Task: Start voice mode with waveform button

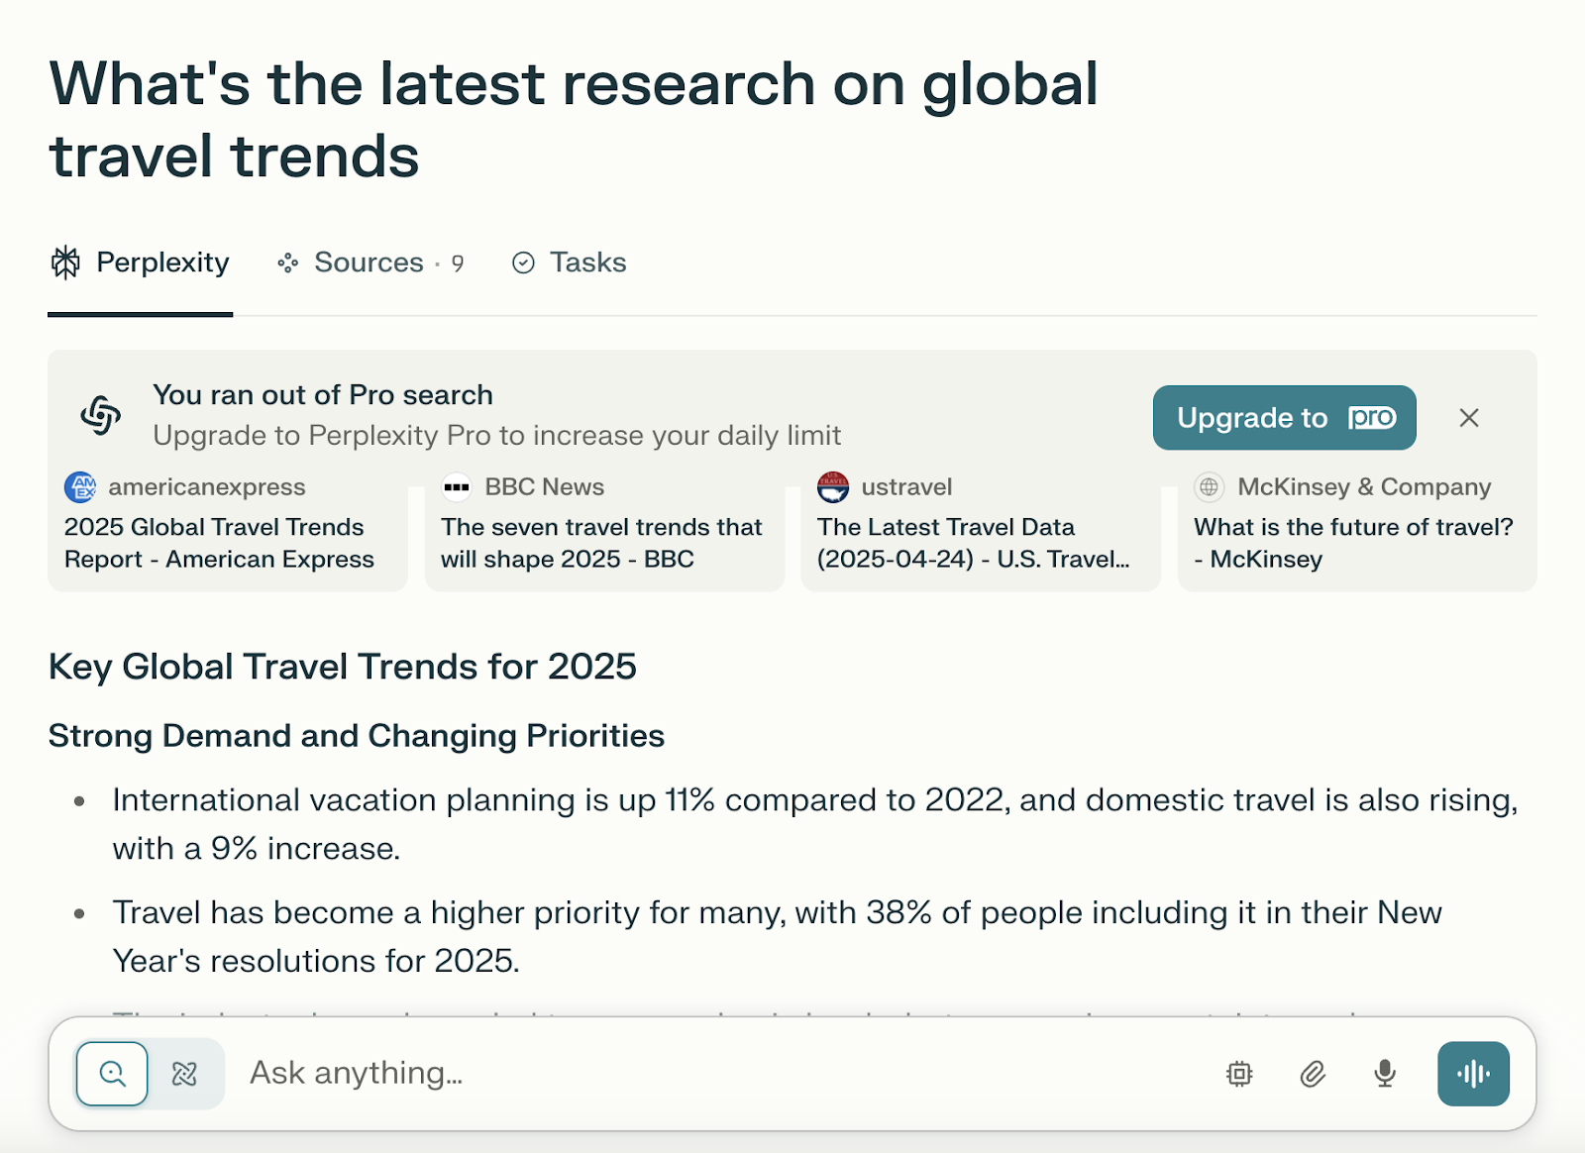Action: (x=1473, y=1074)
